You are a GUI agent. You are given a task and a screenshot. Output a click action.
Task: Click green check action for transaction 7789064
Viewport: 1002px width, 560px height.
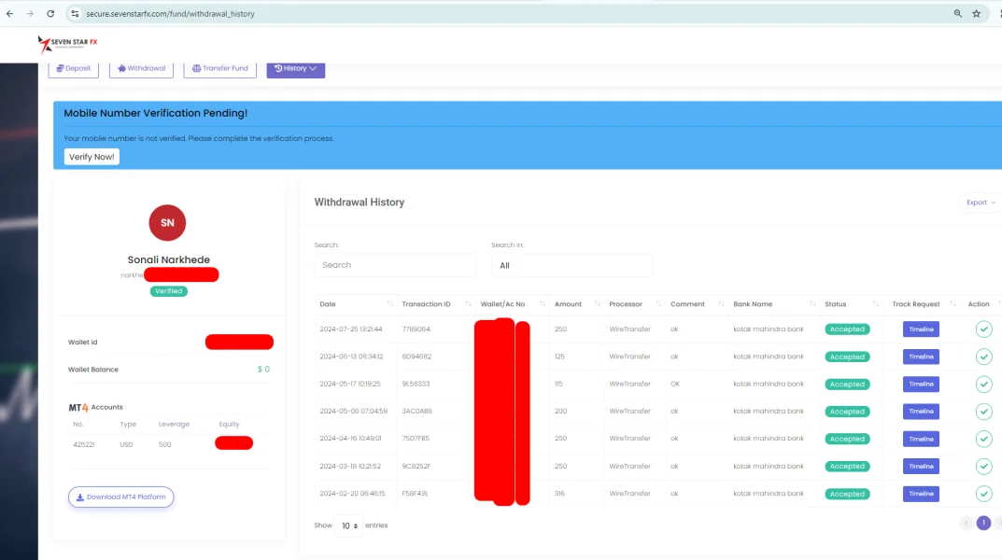(983, 329)
